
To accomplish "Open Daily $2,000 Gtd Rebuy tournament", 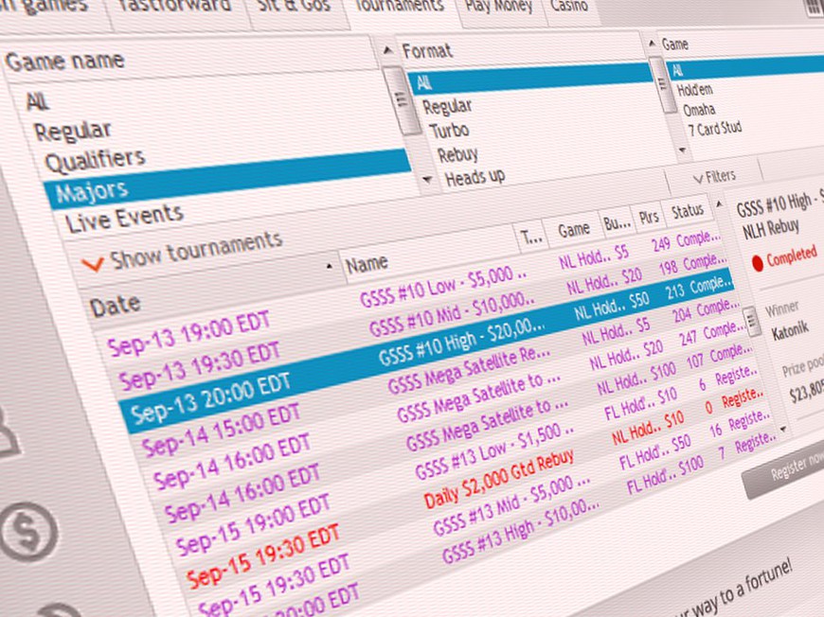I will (x=498, y=478).
